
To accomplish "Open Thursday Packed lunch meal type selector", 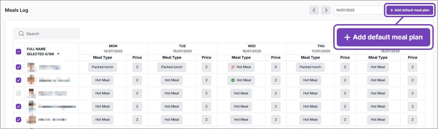I will (310, 67).
